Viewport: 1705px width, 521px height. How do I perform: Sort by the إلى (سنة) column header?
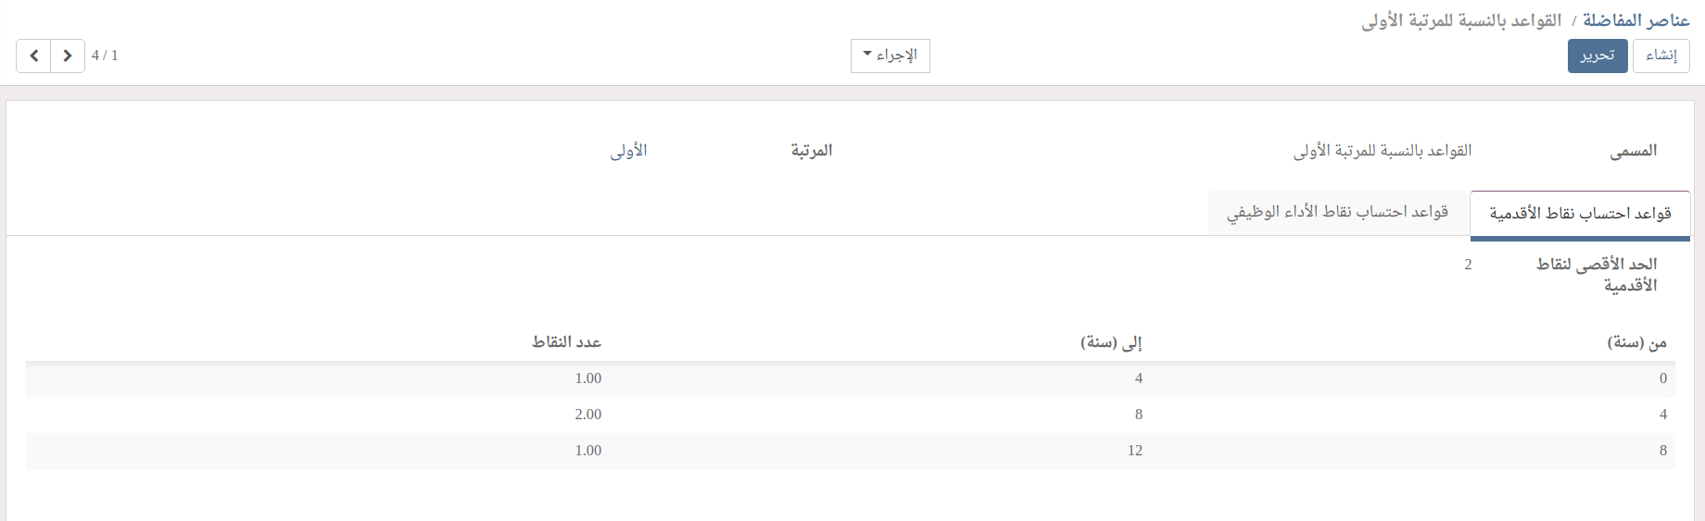click(x=1111, y=342)
